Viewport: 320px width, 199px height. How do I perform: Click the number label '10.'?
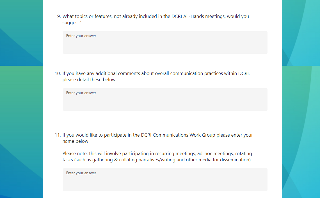tap(58, 74)
